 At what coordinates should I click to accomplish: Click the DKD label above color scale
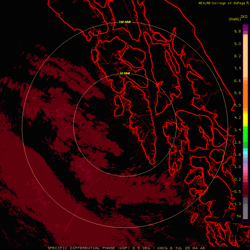coord(244,17)
